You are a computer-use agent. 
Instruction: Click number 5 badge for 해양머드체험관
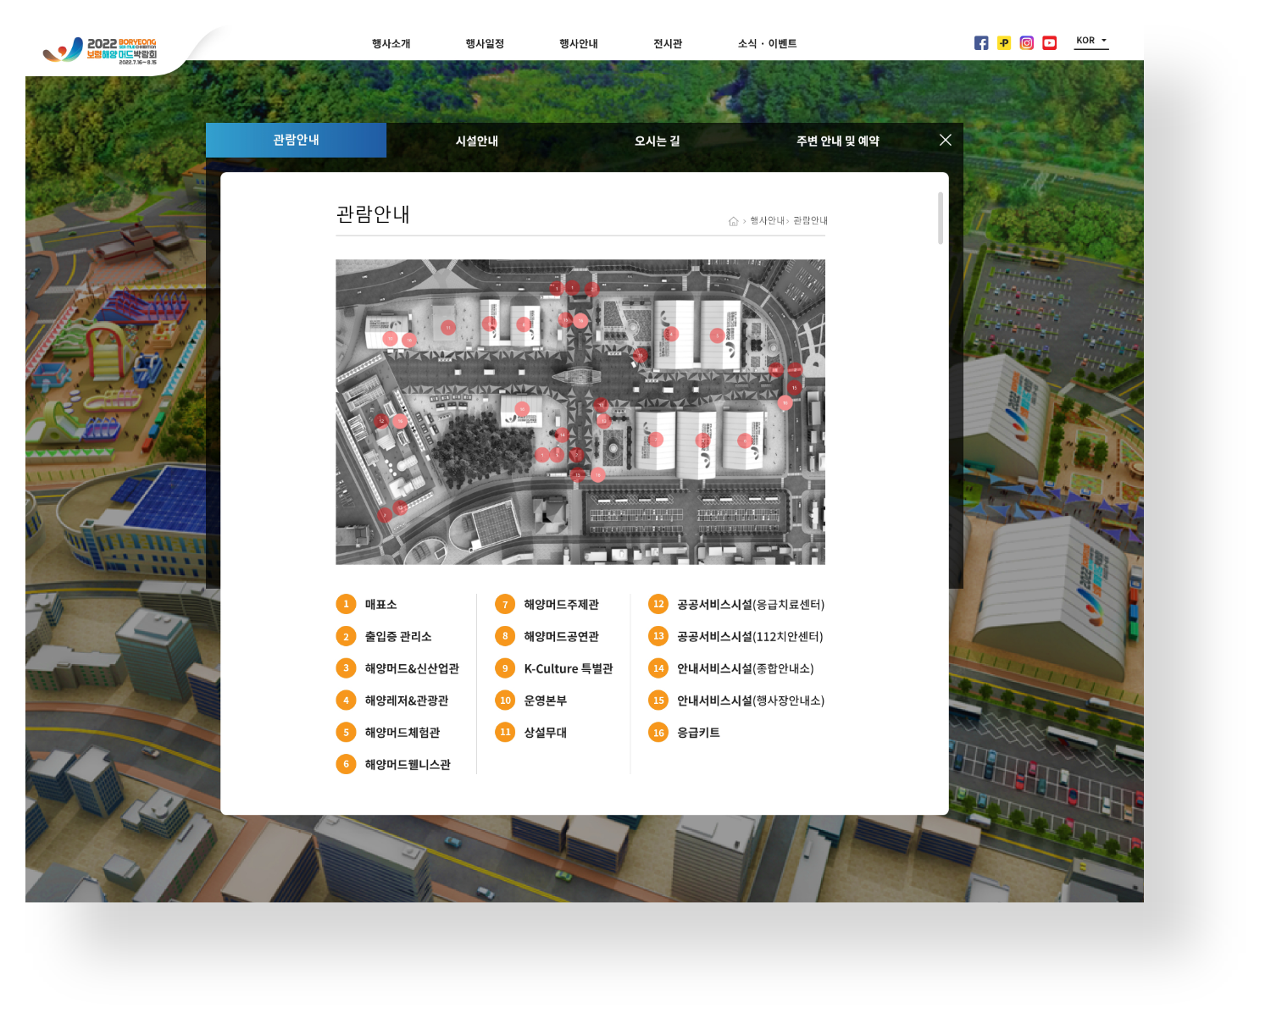(x=346, y=732)
